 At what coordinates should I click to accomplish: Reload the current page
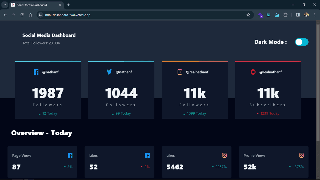[x=22, y=15]
